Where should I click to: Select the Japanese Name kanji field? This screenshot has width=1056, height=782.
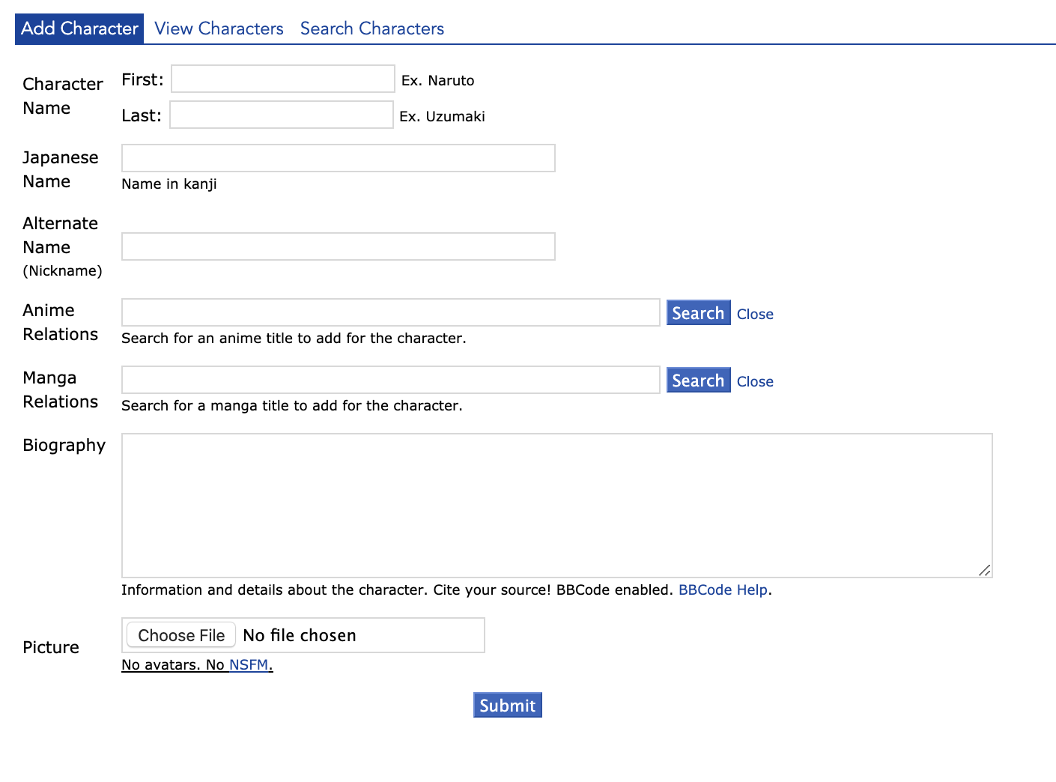338,158
